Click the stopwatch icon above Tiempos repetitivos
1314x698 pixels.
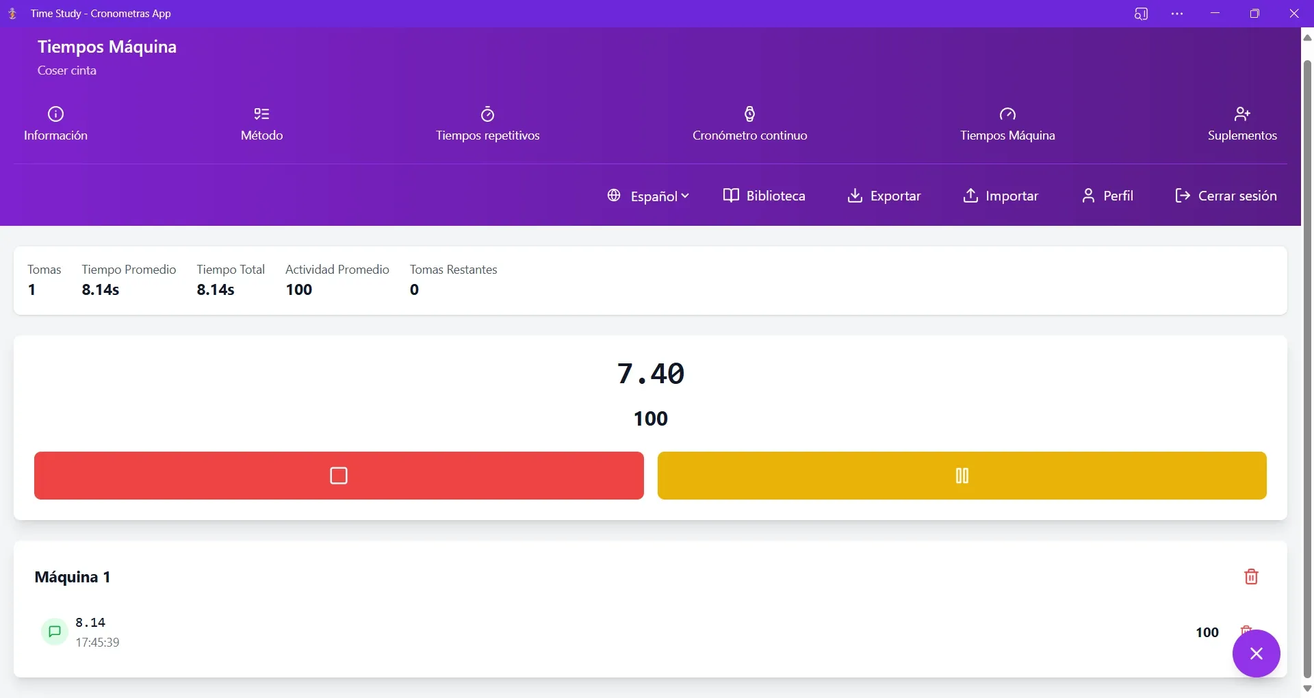pyautogui.click(x=487, y=114)
